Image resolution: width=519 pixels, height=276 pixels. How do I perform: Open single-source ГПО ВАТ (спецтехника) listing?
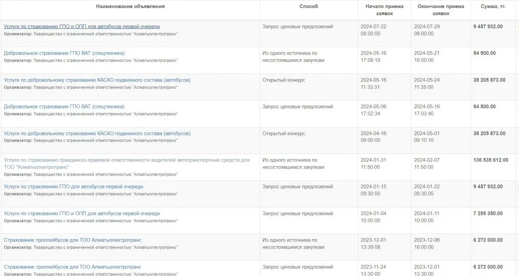click(x=64, y=53)
